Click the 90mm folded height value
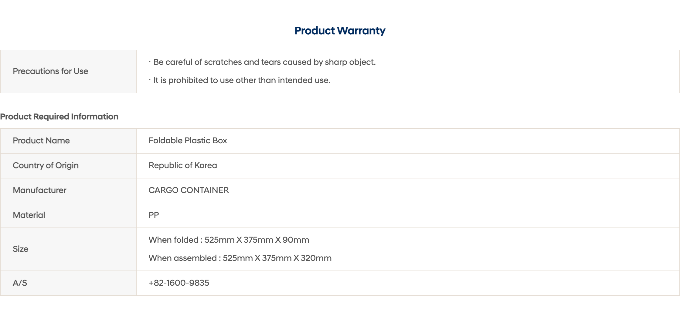The width and height of the screenshot is (680, 309). 296,240
